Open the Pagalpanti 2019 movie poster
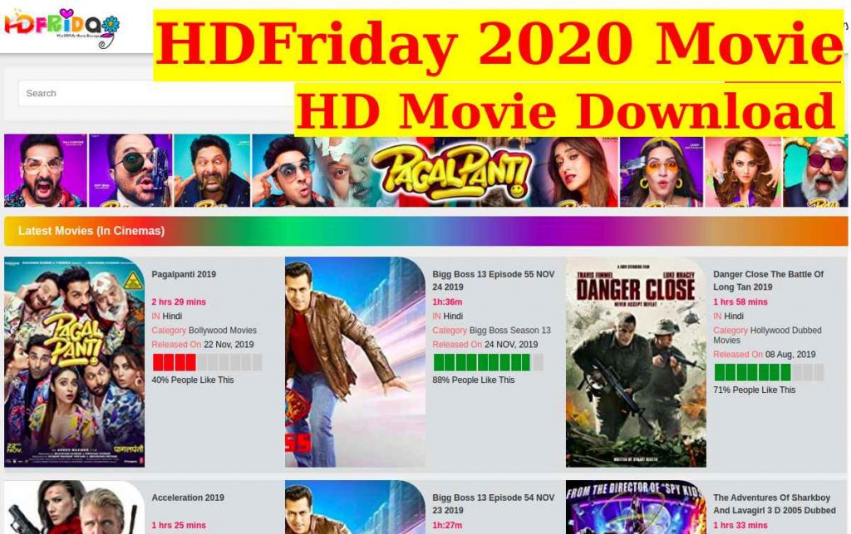851x534 pixels. (74, 361)
